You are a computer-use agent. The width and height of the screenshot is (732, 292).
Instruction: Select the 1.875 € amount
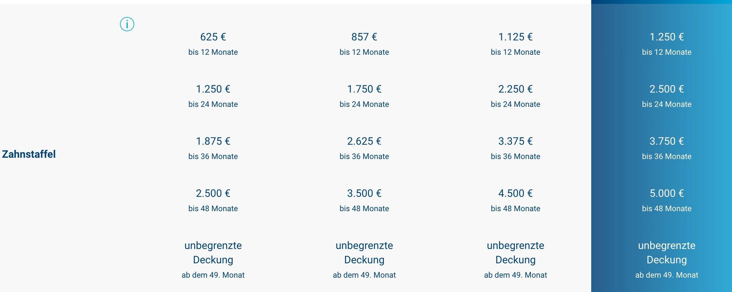[213, 141]
